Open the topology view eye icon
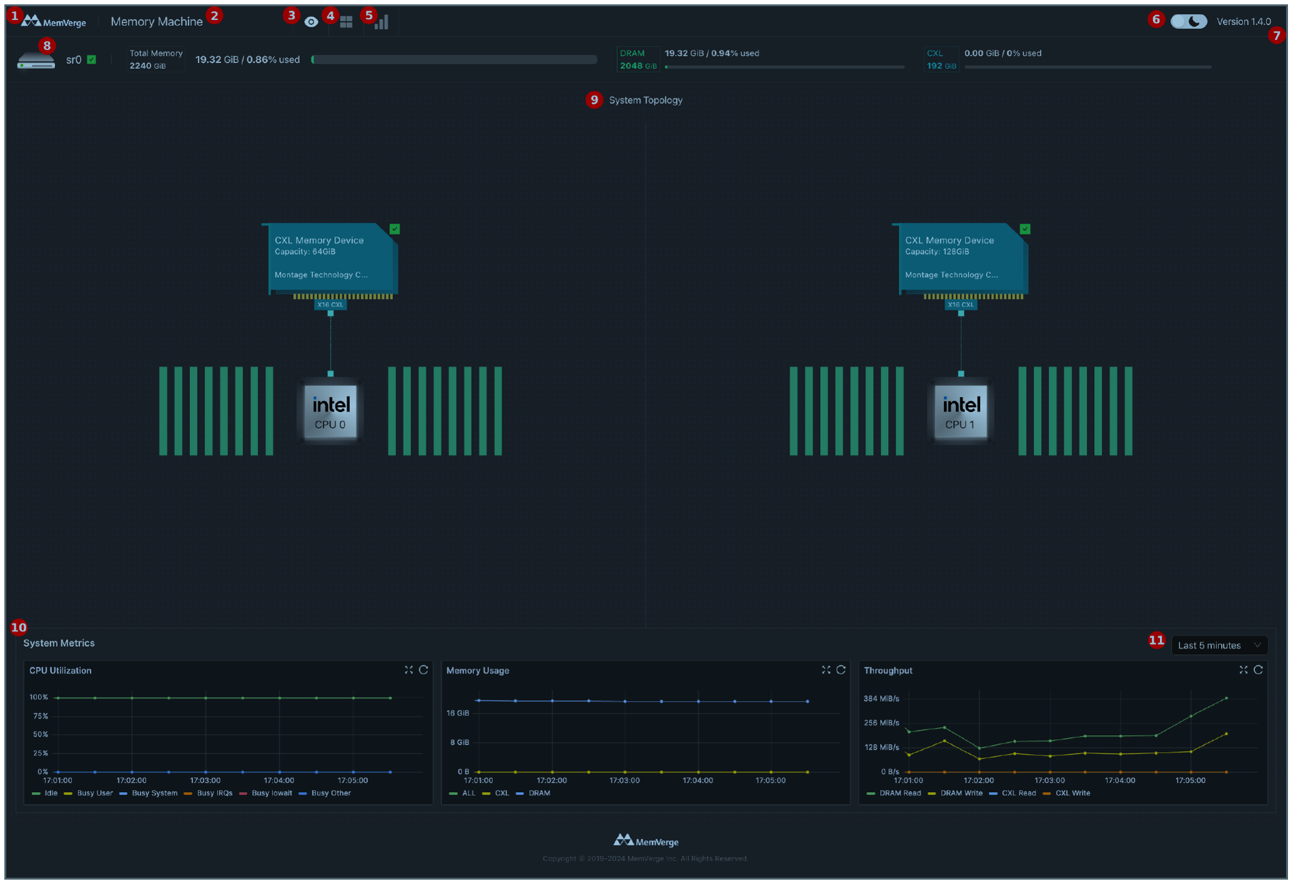 311,22
